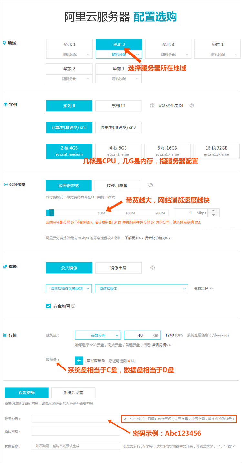Click the I/O 优化实例 label
The width and height of the screenshot is (242, 463).
[170, 106]
